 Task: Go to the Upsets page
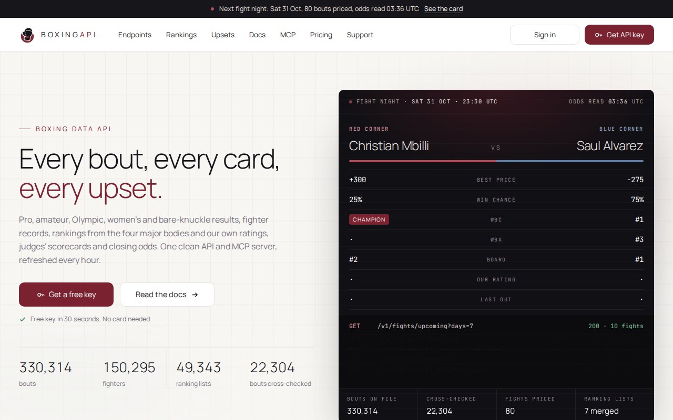pos(223,35)
